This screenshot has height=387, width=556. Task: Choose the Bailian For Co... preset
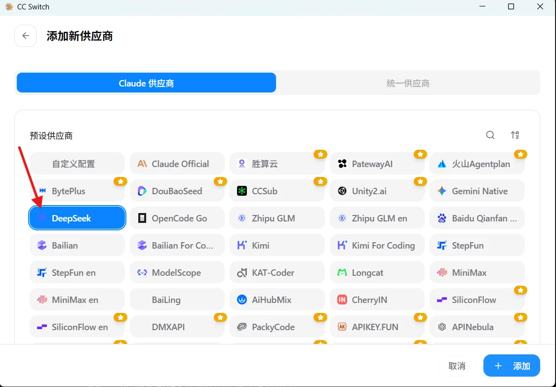177,245
